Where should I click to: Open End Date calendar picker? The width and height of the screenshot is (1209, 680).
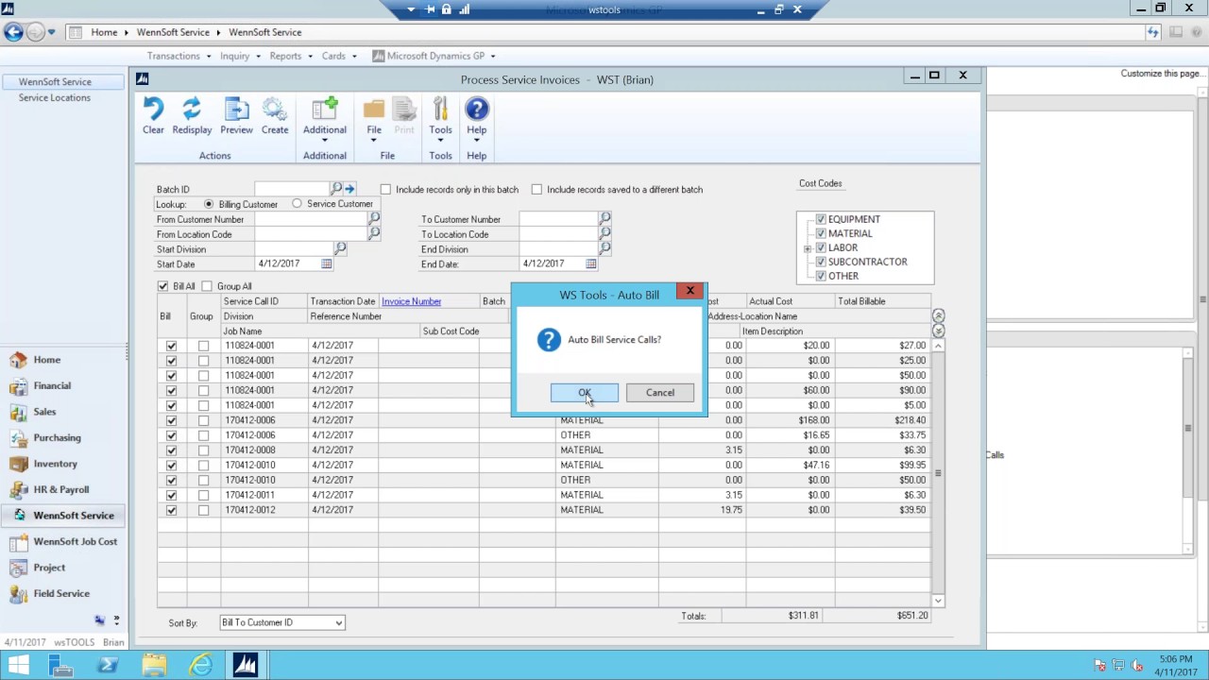(591, 263)
